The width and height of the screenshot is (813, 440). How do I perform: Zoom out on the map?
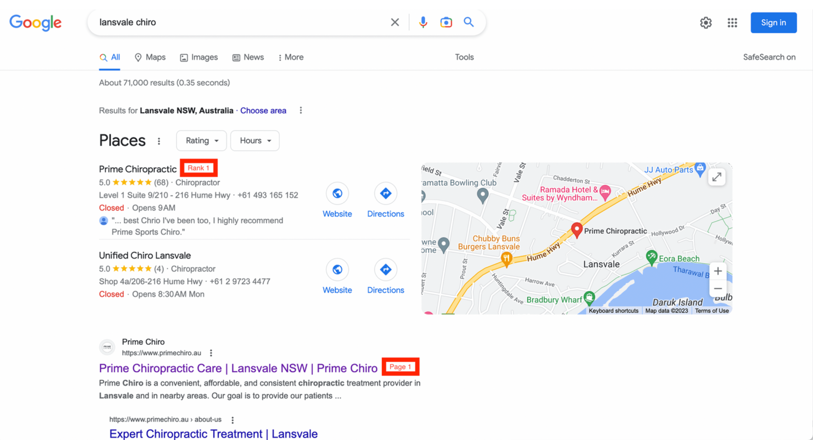pyautogui.click(x=718, y=289)
